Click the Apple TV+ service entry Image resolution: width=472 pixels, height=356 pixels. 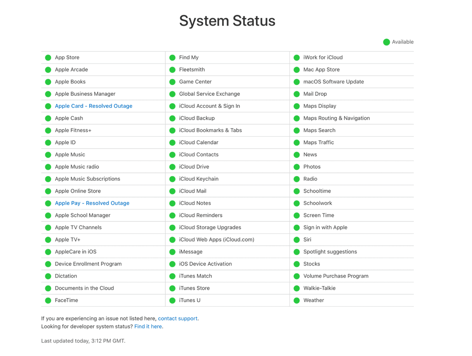(x=68, y=240)
